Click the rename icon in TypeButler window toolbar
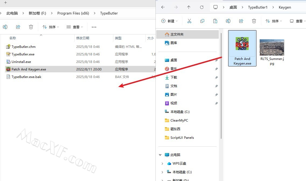 (x=5, y=27)
